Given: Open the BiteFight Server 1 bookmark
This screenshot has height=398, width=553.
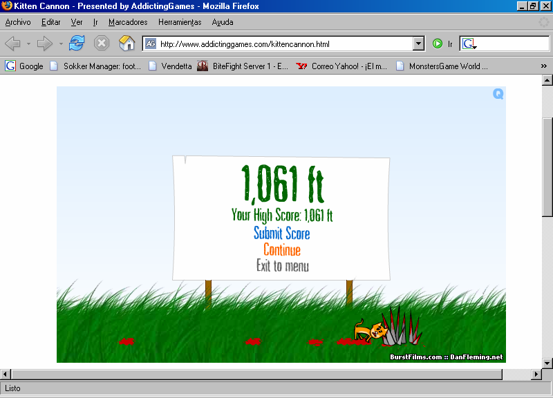Looking at the screenshot, I should click(243, 66).
